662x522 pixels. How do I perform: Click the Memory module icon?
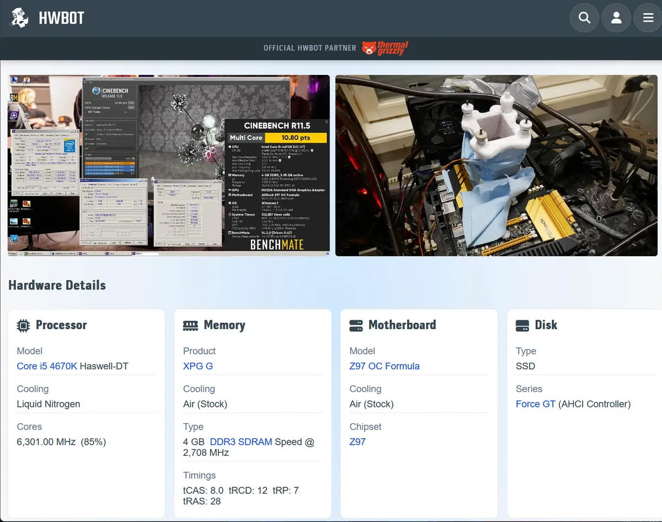(190, 326)
